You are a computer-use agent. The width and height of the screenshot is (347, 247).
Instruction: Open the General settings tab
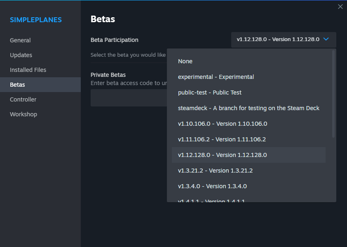click(x=40, y=40)
